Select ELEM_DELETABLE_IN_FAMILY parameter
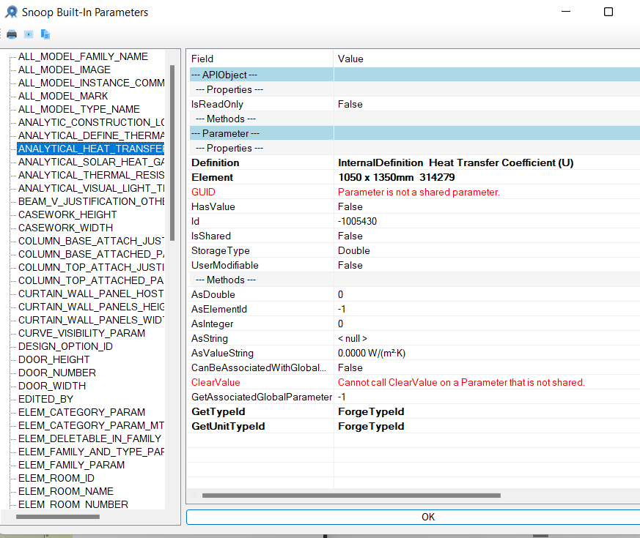The width and height of the screenshot is (640, 538). [89, 438]
